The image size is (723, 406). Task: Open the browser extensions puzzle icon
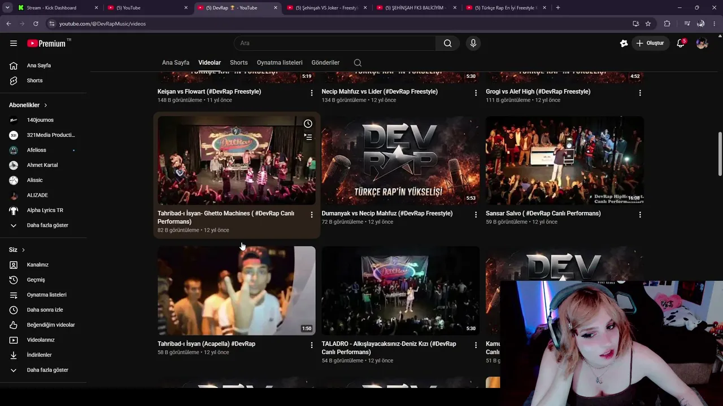pyautogui.click(x=667, y=24)
